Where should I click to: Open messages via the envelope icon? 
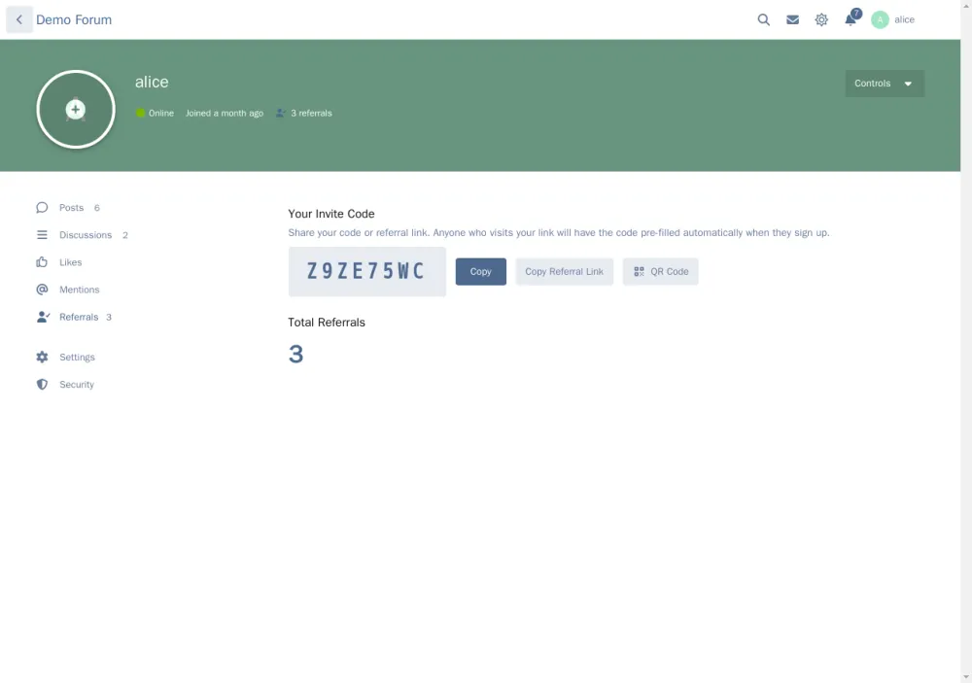click(792, 19)
